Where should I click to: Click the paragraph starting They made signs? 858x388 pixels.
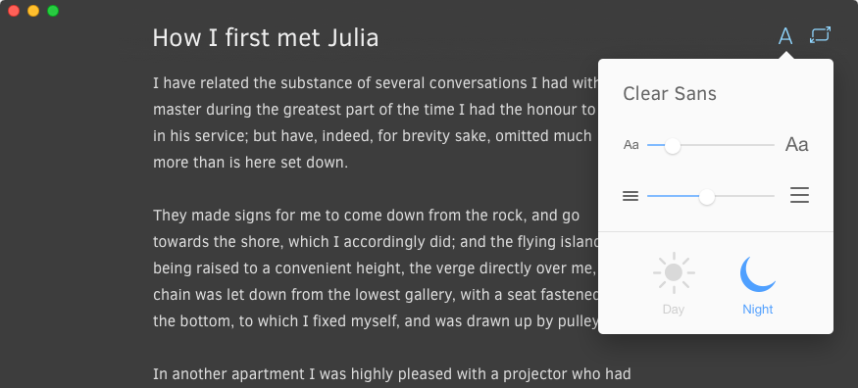point(376,268)
